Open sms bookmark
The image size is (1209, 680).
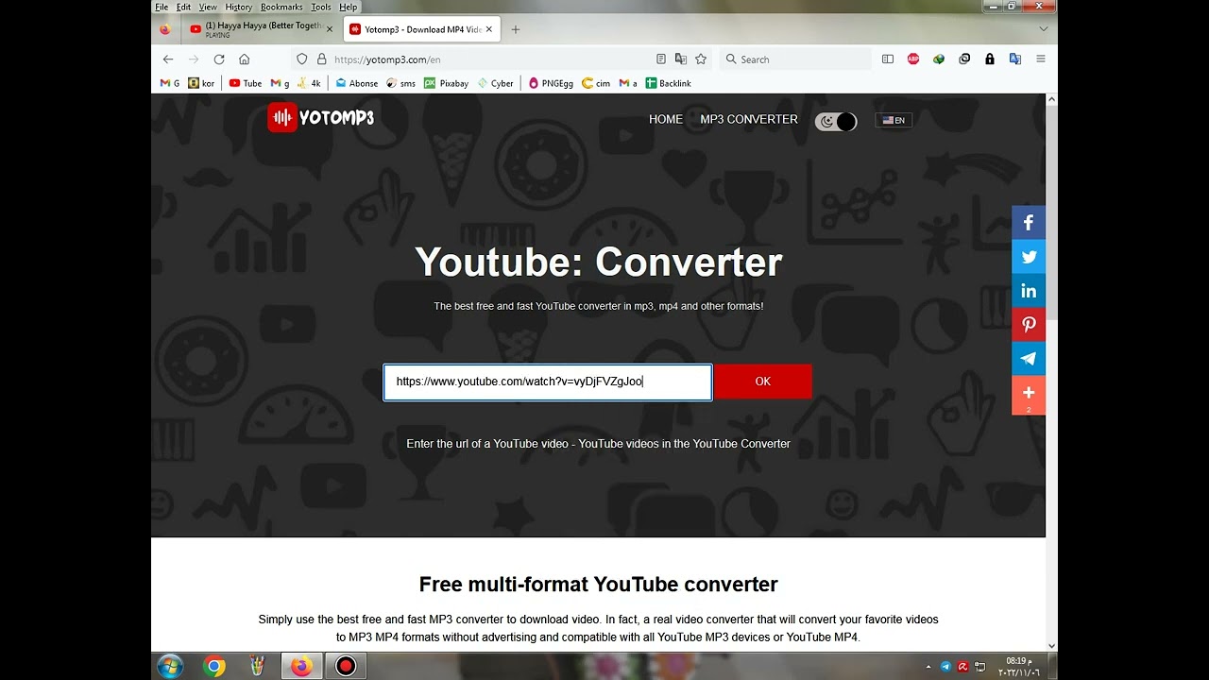click(x=400, y=83)
